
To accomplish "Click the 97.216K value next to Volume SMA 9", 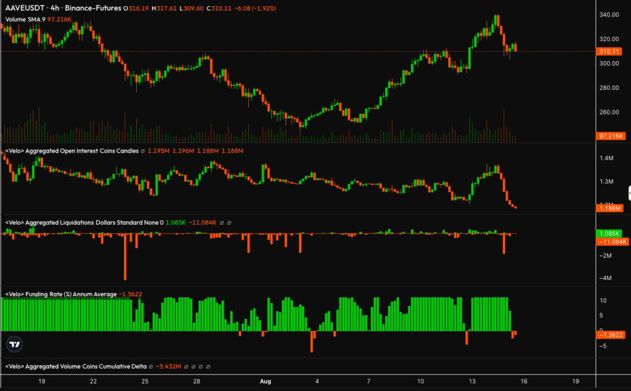I will point(60,19).
